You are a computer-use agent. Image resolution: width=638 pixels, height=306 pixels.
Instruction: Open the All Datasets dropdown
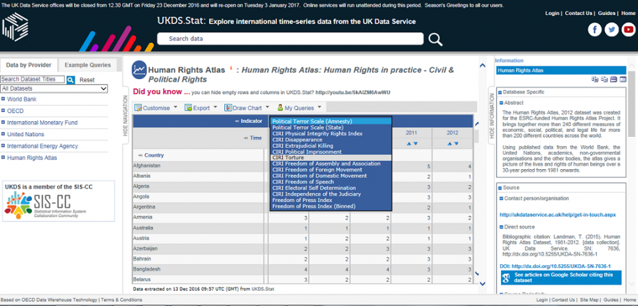coord(54,88)
